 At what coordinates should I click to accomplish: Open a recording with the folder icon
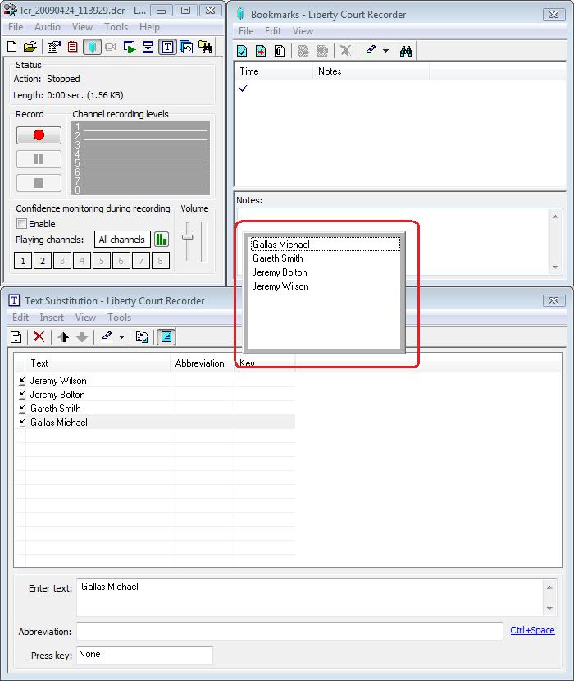30,47
